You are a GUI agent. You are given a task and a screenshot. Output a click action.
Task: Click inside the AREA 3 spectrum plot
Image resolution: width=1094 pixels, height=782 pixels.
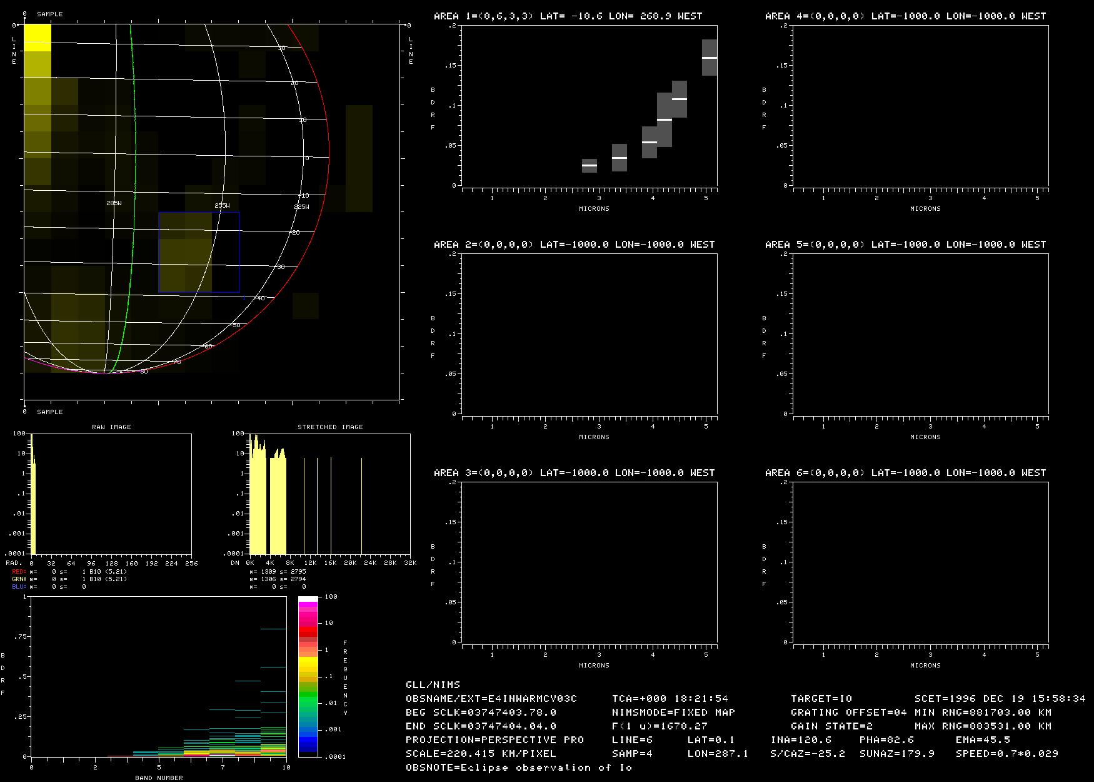point(589,562)
